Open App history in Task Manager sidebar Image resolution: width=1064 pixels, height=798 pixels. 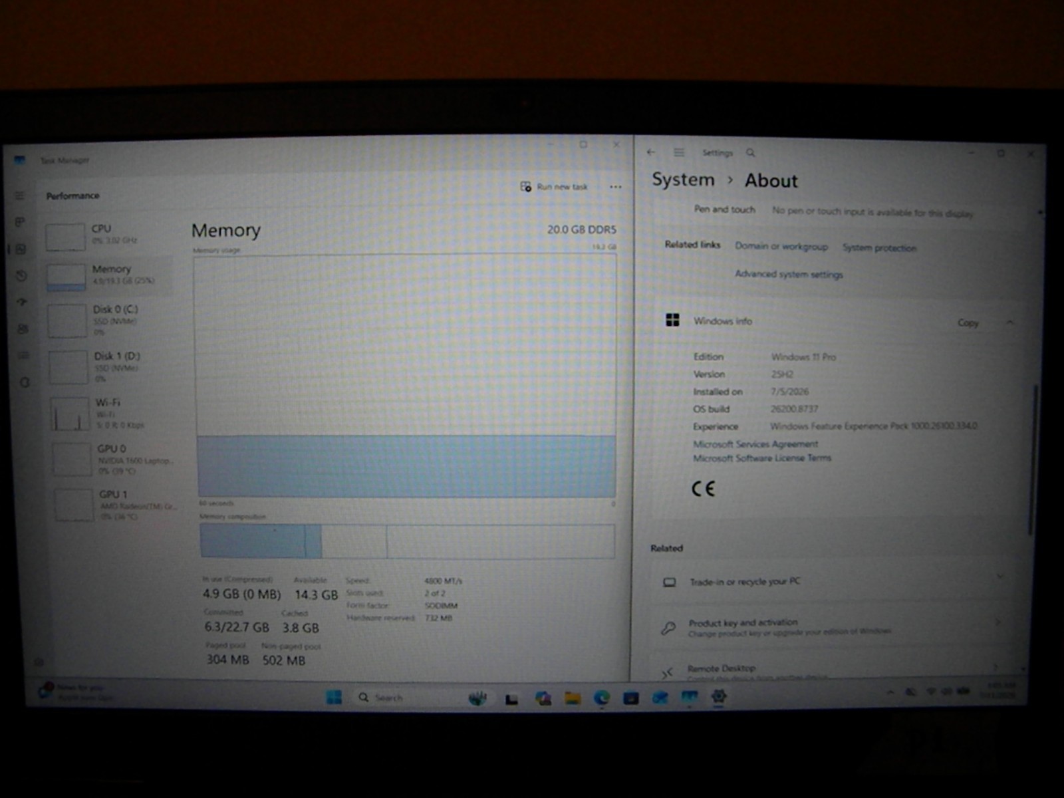click(x=21, y=275)
